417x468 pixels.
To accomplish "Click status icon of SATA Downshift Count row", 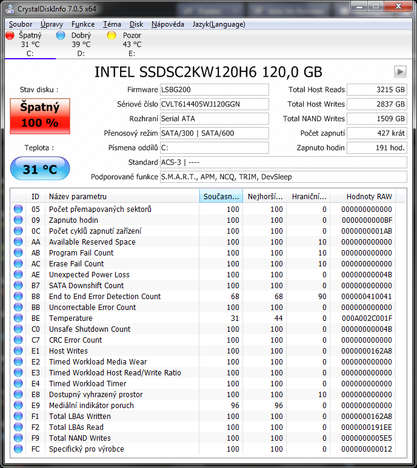I will pos(18,285).
